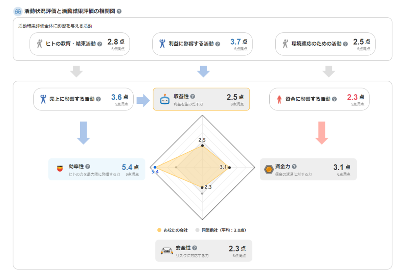Open the 安全性 score card
This screenshot has width=406, height=279.
click(204, 251)
